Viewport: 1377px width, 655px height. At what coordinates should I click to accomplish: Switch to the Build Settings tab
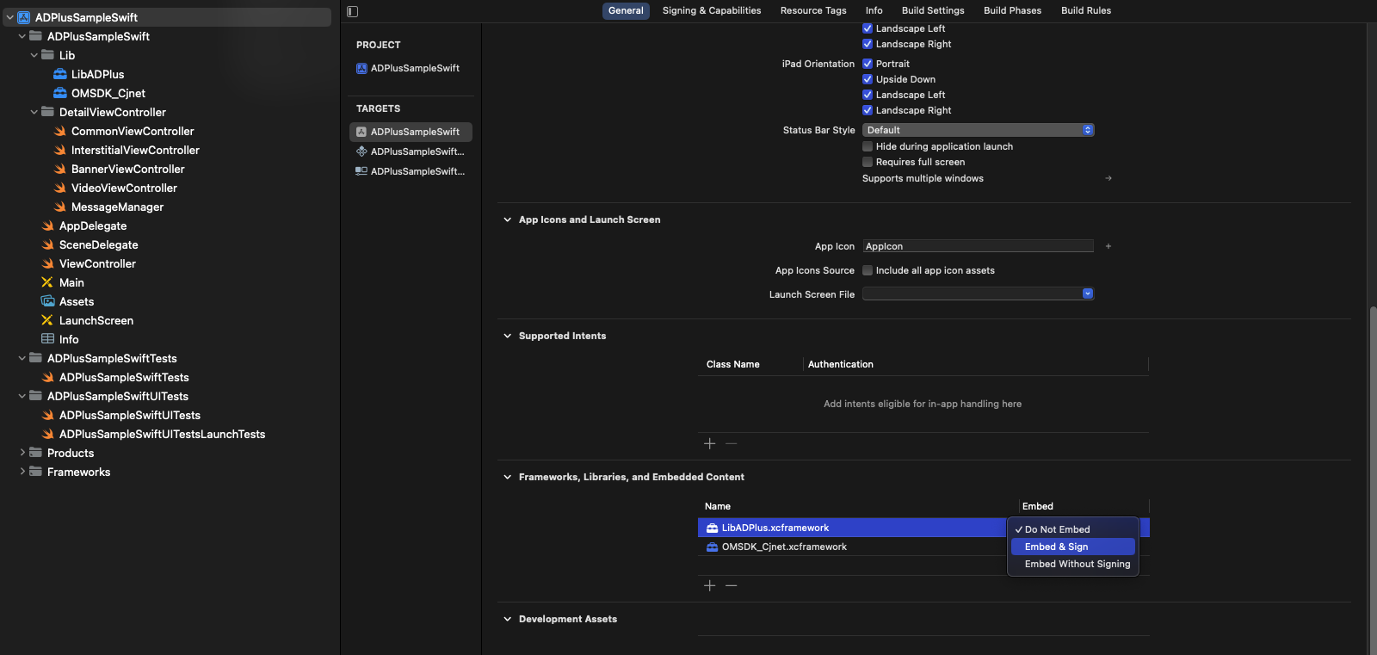[x=932, y=10]
